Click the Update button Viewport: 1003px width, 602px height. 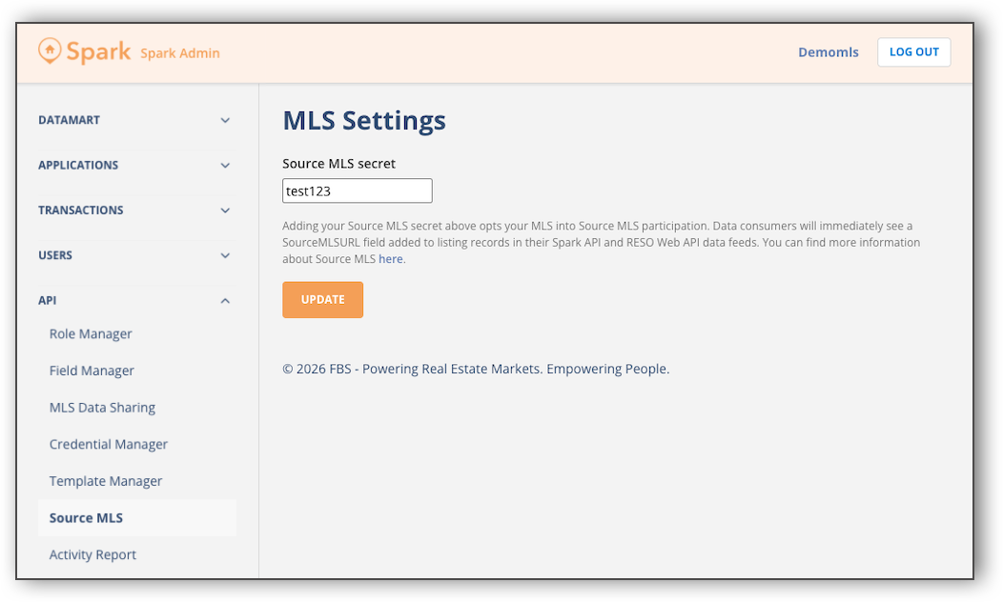[322, 300]
